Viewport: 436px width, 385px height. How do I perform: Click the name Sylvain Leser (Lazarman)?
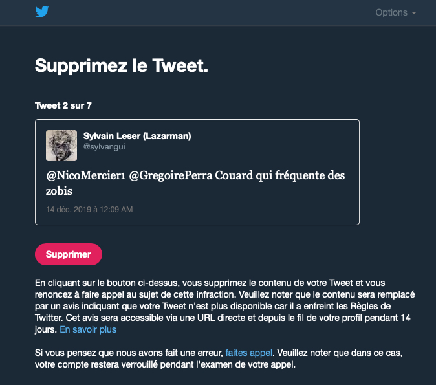pos(137,136)
